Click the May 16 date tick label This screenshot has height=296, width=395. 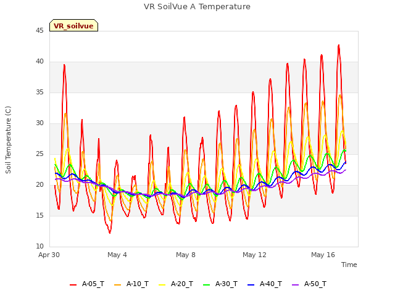point(323,255)
